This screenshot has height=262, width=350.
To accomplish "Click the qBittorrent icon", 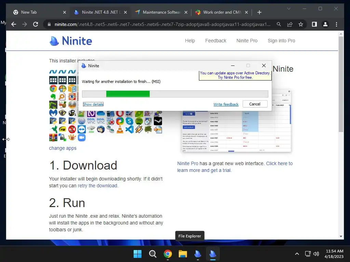I will click(x=82, y=121).
